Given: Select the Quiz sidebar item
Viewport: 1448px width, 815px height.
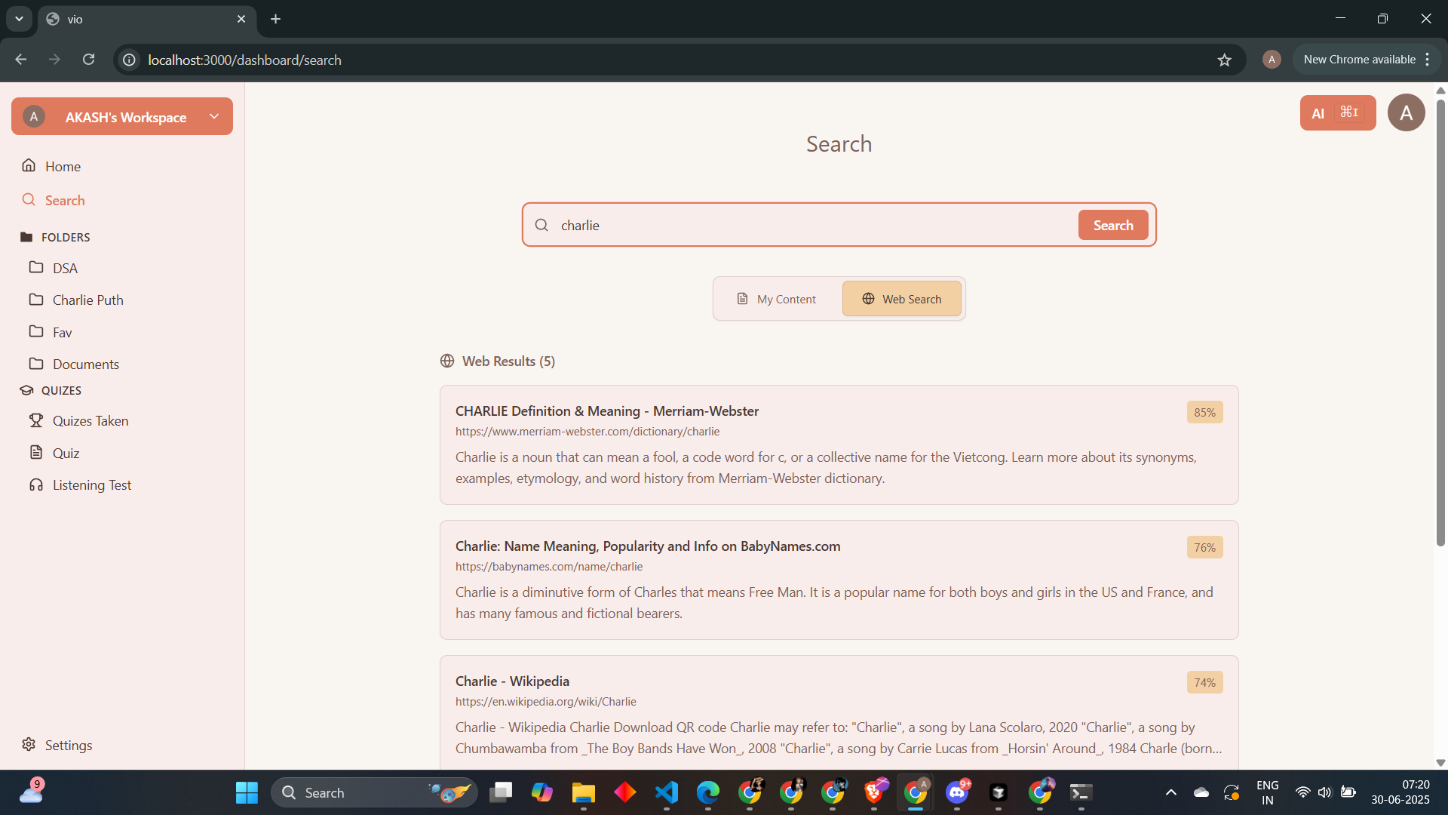Looking at the screenshot, I should pyautogui.click(x=66, y=454).
